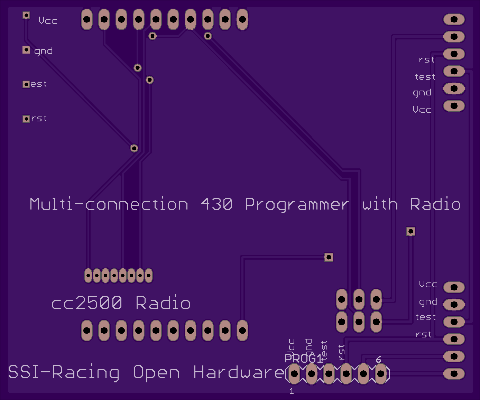
Task: Click the rotated 'rst' label above the PROG1 header
Action: click(342, 353)
